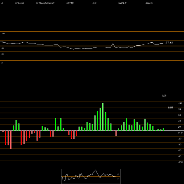Click the 'SI(TM)' header label
184x184 pixels.
pyautogui.click(x=70, y=3)
